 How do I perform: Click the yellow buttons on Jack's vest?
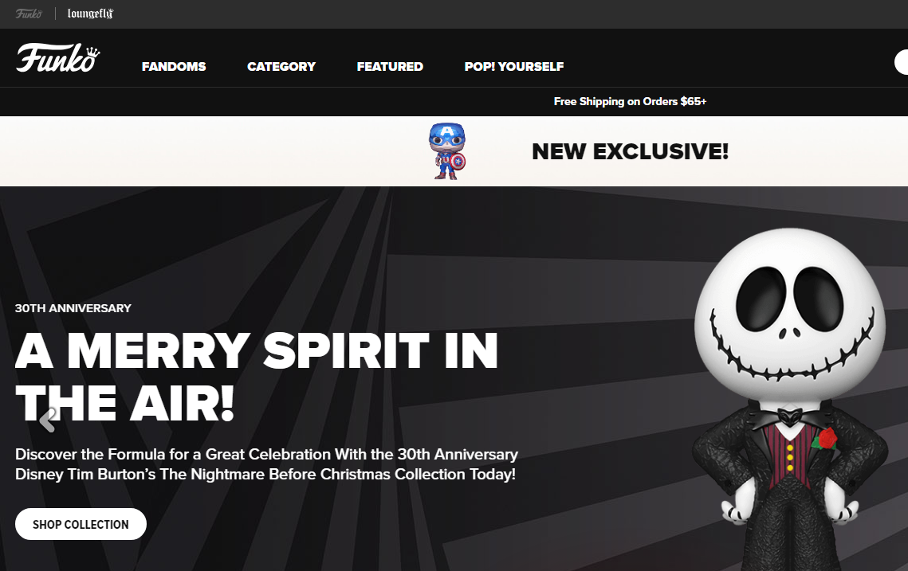790,458
